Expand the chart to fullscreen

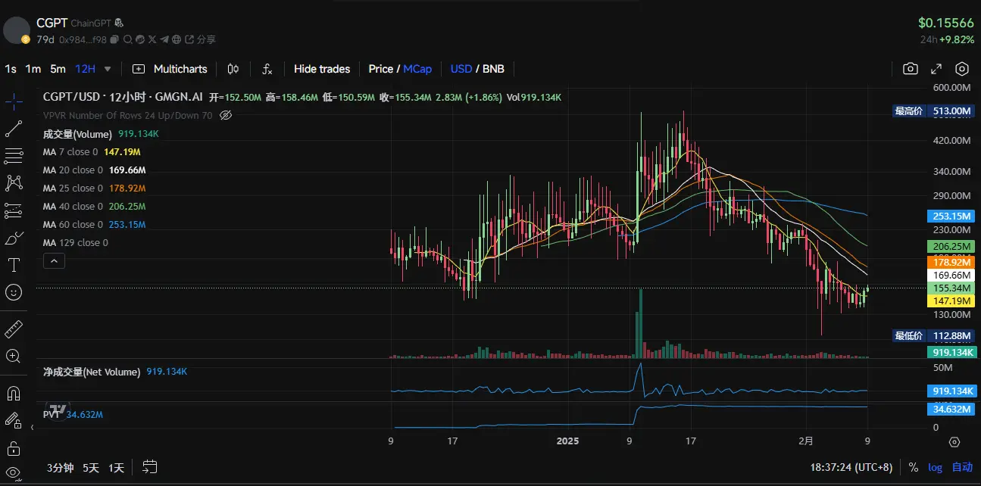(x=936, y=69)
